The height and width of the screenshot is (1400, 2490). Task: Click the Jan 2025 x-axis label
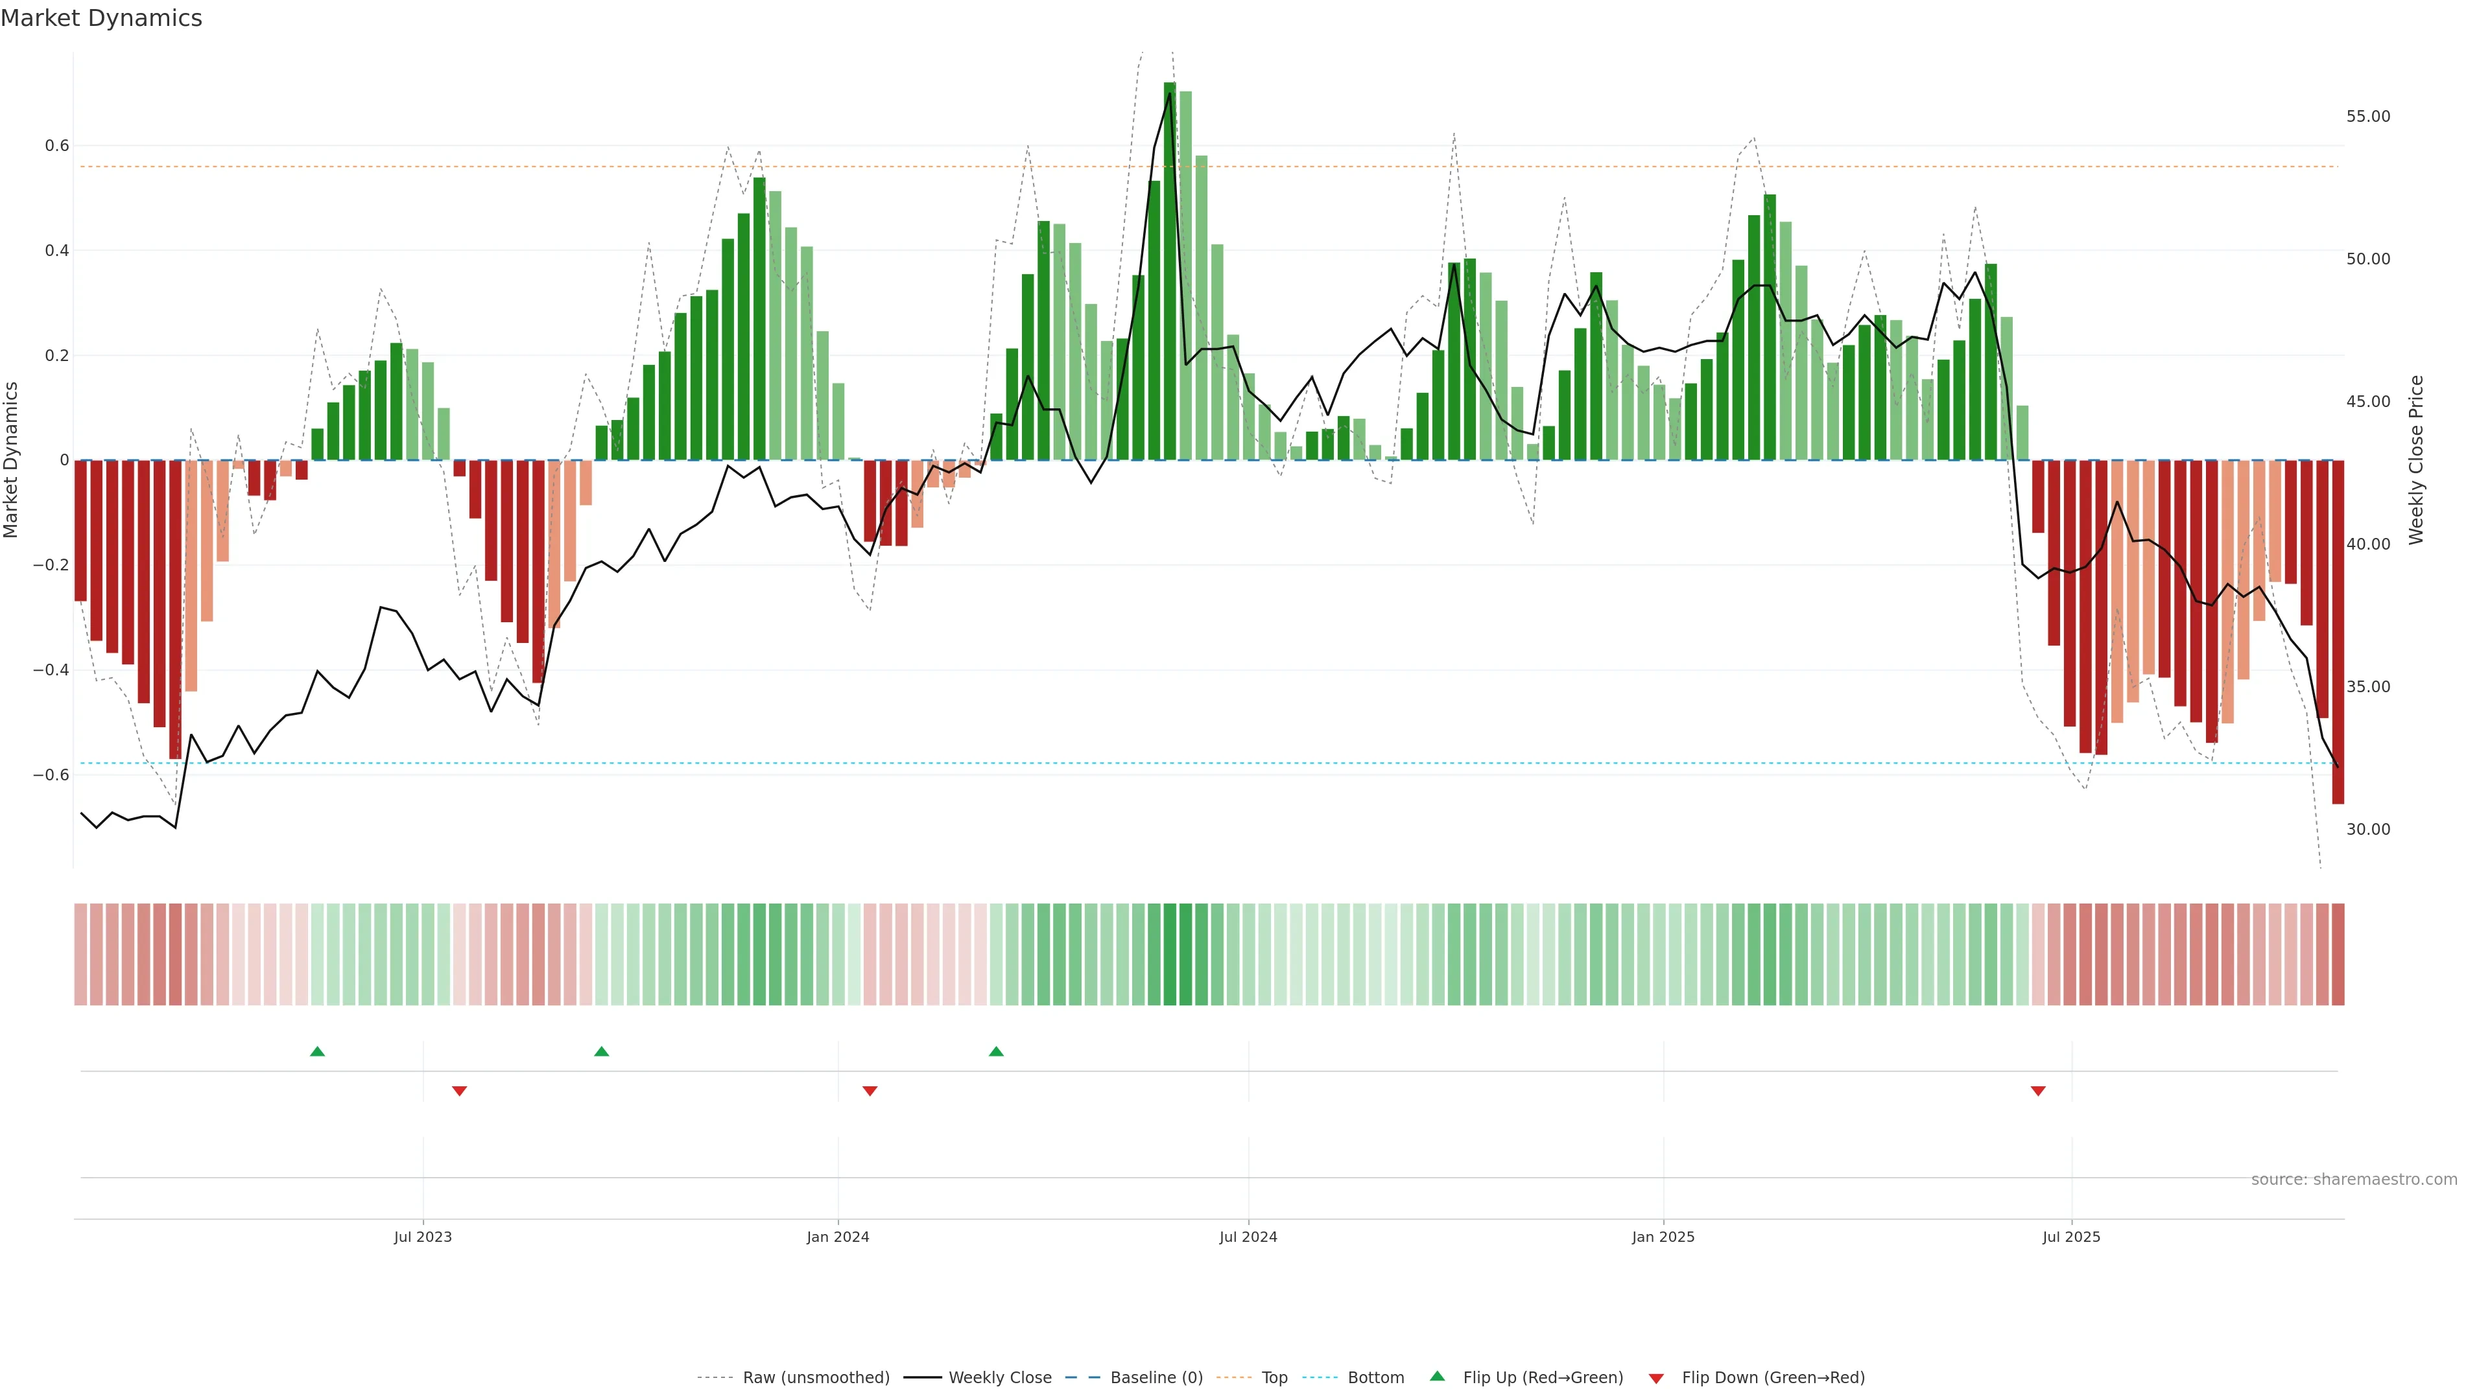(x=1663, y=1237)
